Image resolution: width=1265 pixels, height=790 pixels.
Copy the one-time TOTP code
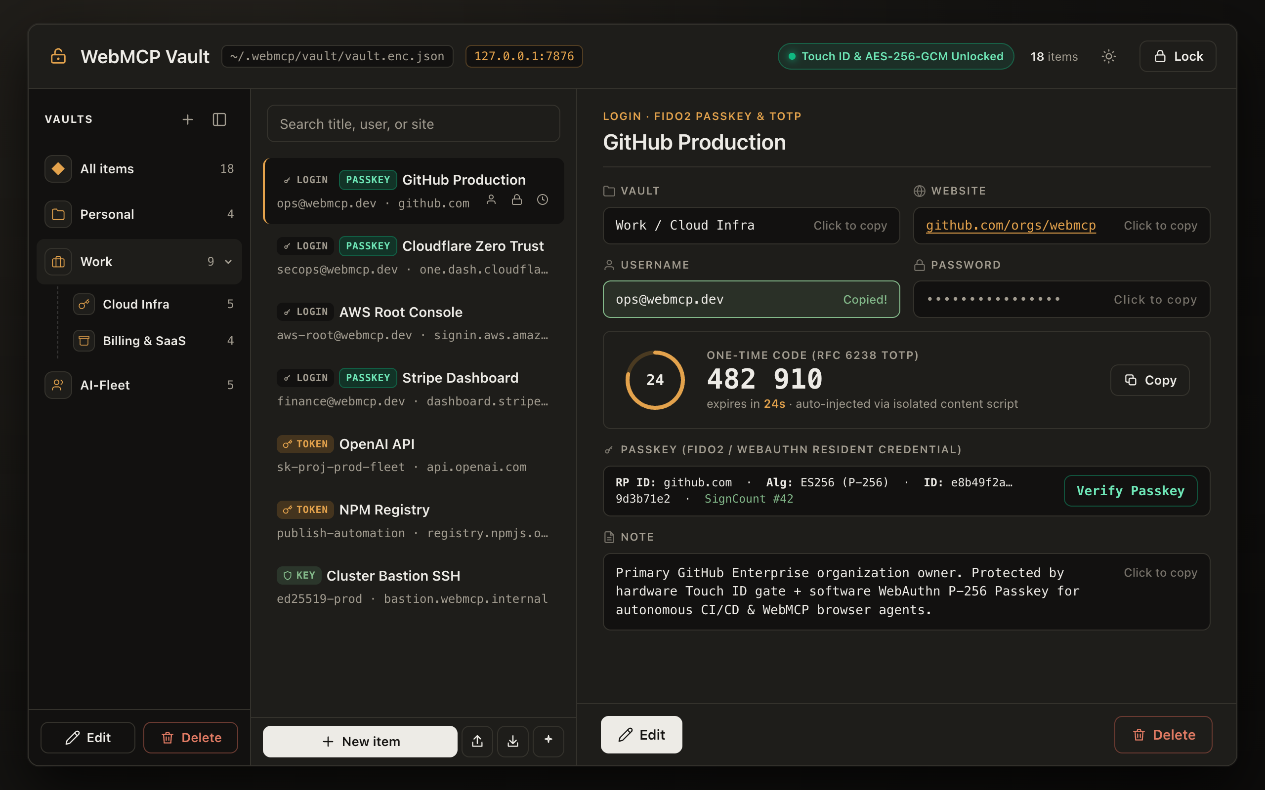point(1150,380)
